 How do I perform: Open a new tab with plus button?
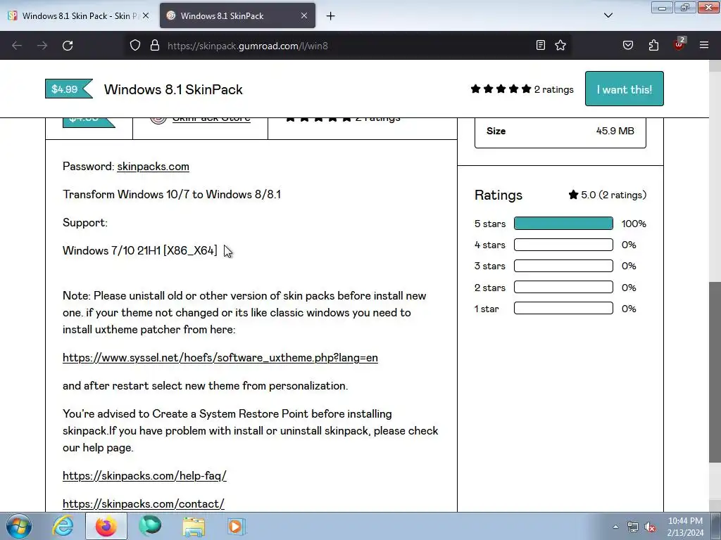pyautogui.click(x=331, y=16)
